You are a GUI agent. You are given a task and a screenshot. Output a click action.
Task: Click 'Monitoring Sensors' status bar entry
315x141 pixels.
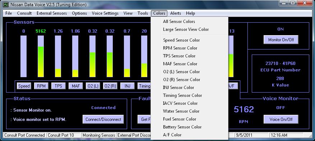pos(99,135)
